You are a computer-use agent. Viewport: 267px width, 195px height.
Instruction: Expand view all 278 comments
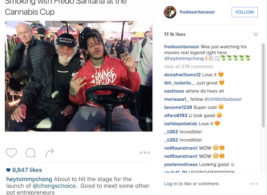pyautogui.click(x=188, y=67)
